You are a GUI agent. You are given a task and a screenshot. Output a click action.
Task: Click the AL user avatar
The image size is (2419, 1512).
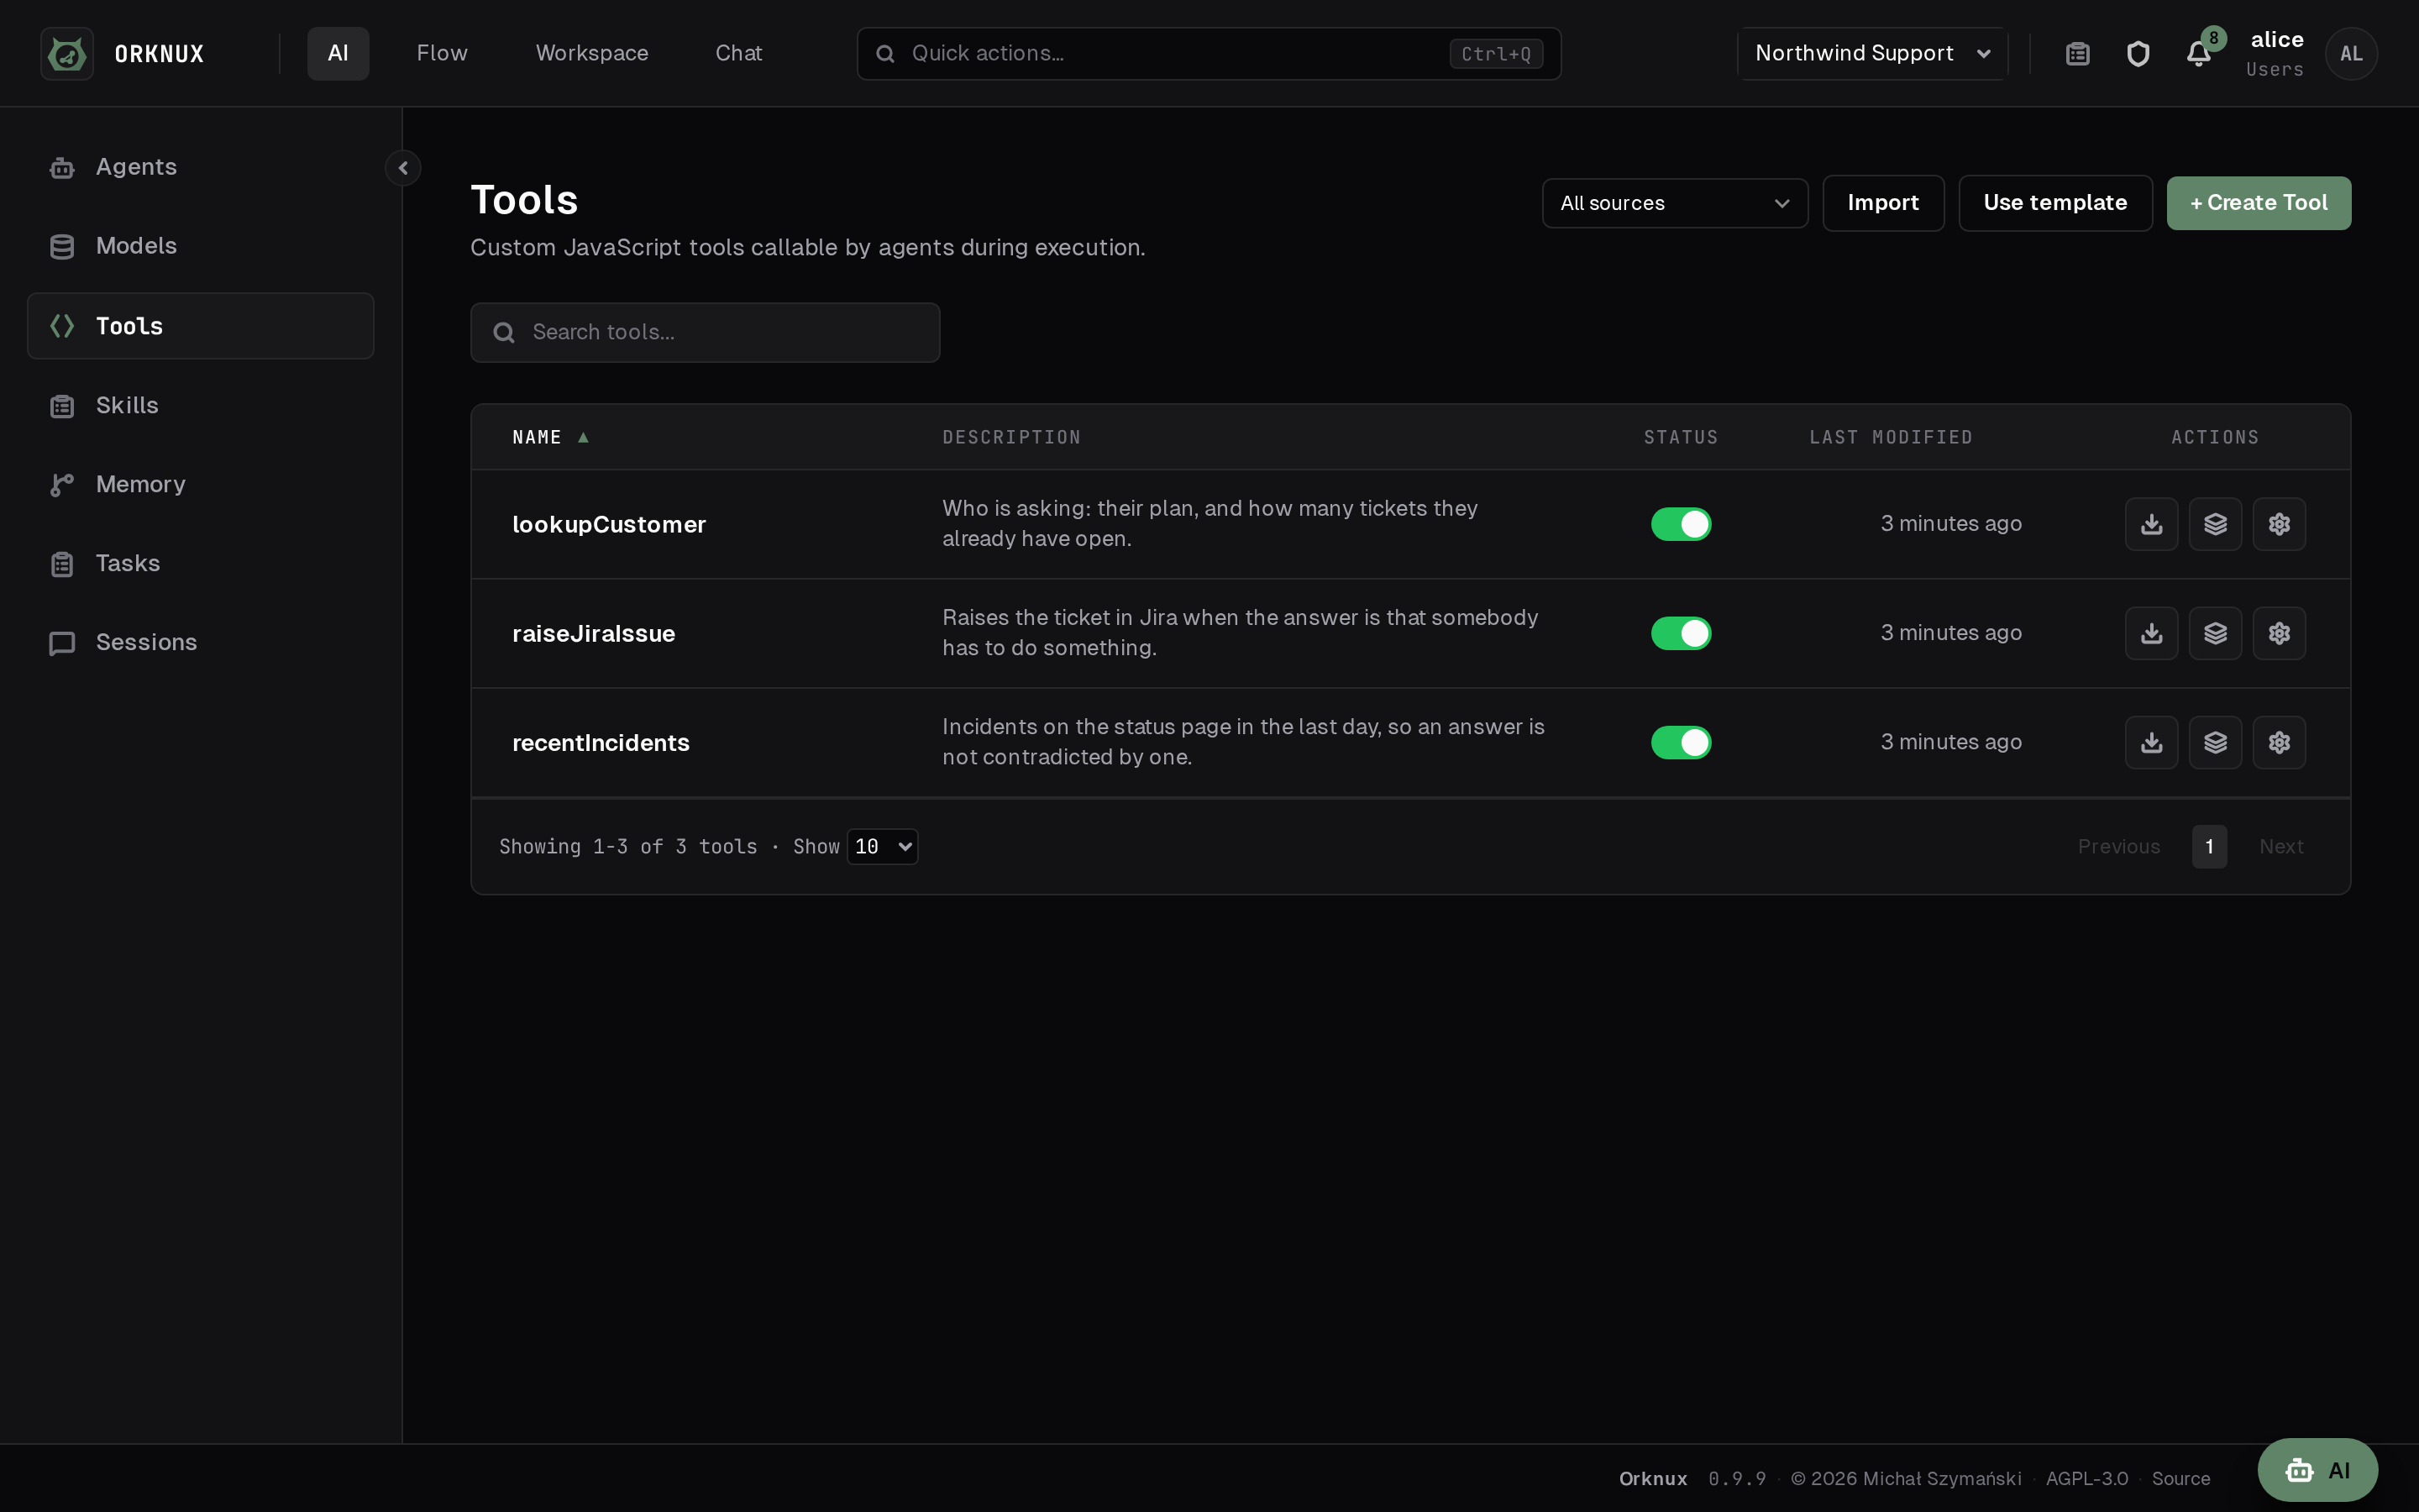click(2351, 54)
